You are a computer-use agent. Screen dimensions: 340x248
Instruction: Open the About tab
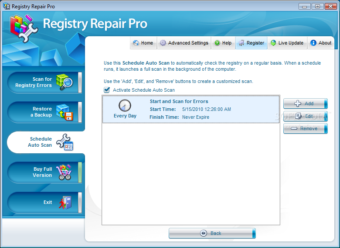[x=321, y=43]
